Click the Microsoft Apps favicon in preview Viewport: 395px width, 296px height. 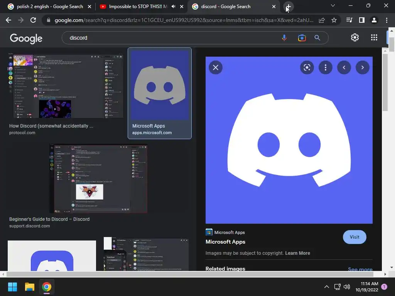[x=209, y=232]
